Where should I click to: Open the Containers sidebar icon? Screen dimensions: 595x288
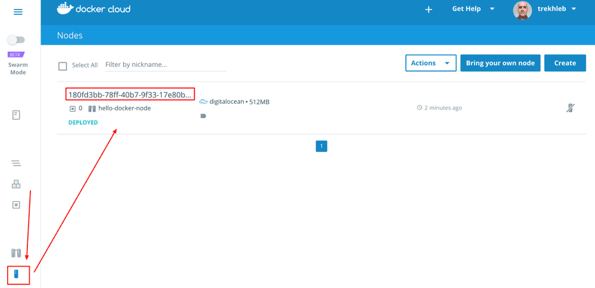coord(16,205)
